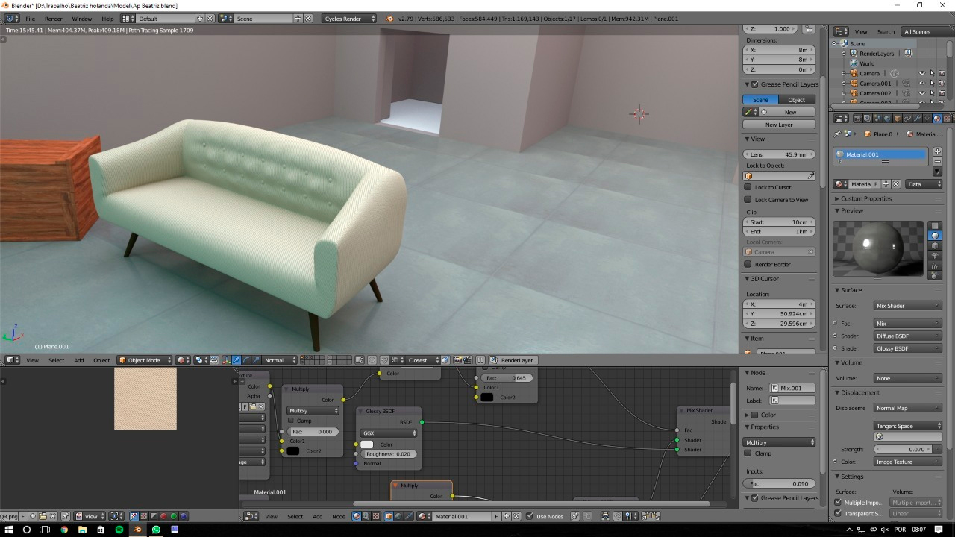Click the Glossy BSDF white Color swatch
955x537 pixels.
367,445
